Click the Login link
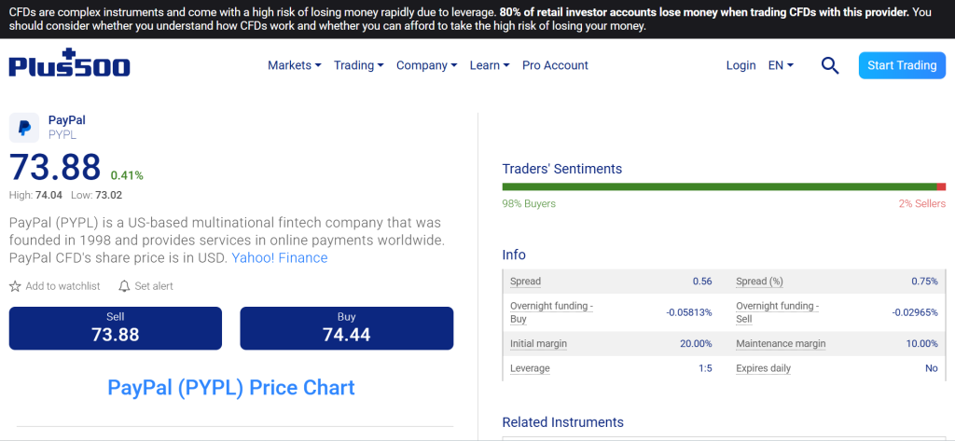 pyautogui.click(x=740, y=65)
